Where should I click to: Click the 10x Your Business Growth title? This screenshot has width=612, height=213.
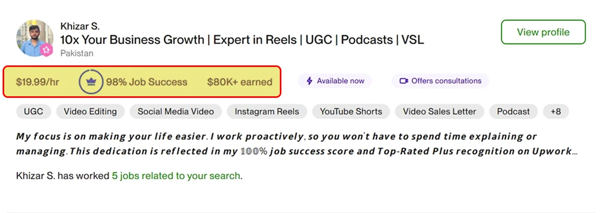pos(242,39)
